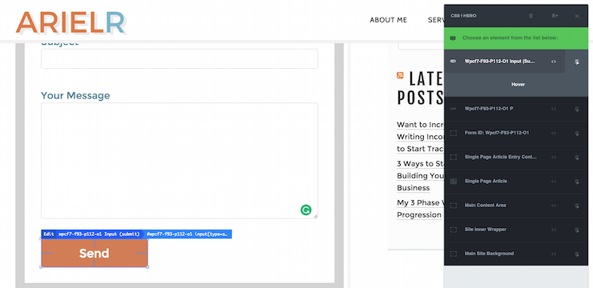Click the ARIELR site logo
The width and height of the screenshot is (593, 288).
point(71,22)
